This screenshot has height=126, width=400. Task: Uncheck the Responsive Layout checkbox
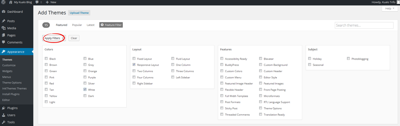134,65
